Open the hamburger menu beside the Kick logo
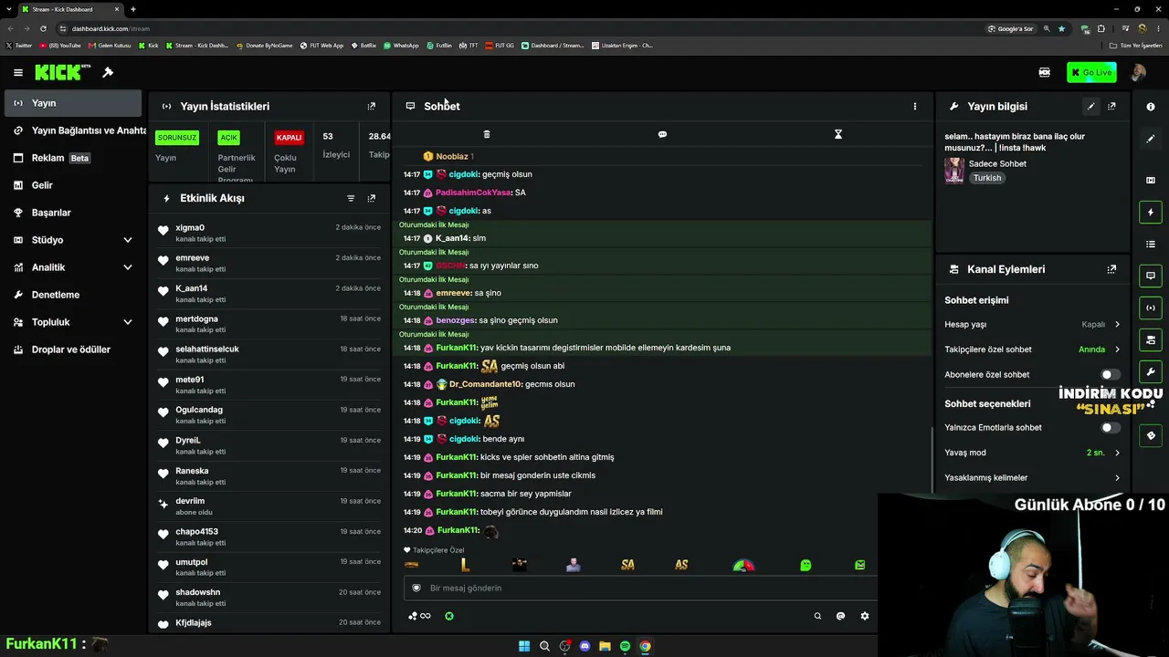This screenshot has width=1169, height=657. pos(18,72)
